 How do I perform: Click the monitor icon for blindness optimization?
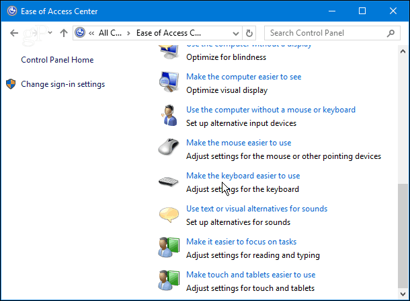click(x=169, y=52)
